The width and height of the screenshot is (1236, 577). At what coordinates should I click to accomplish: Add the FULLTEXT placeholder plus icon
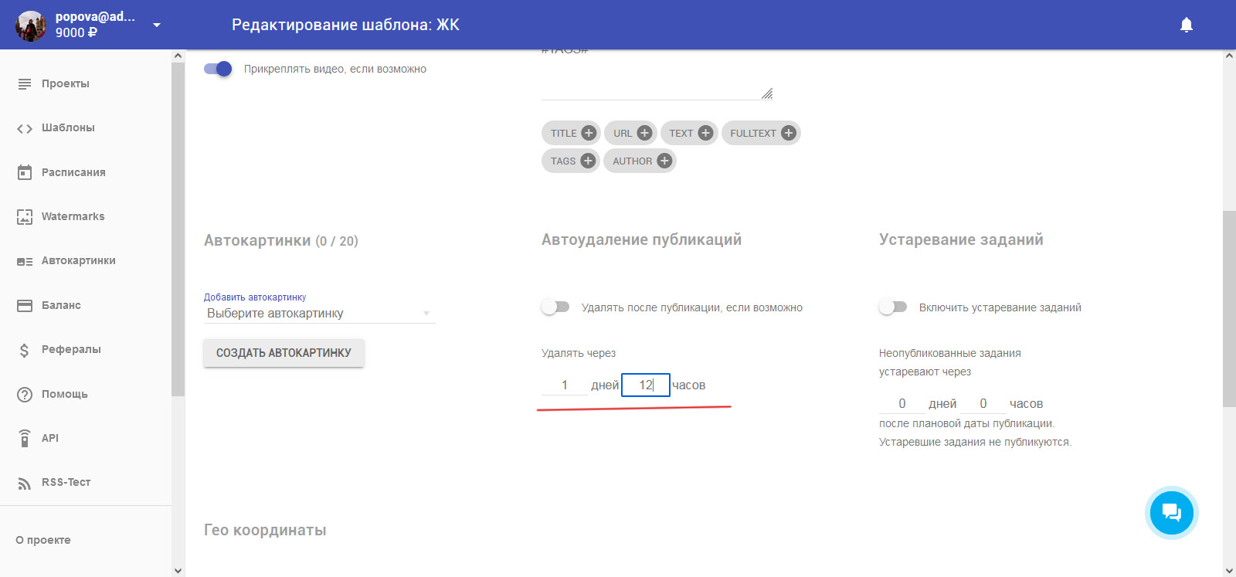click(x=788, y=133)
